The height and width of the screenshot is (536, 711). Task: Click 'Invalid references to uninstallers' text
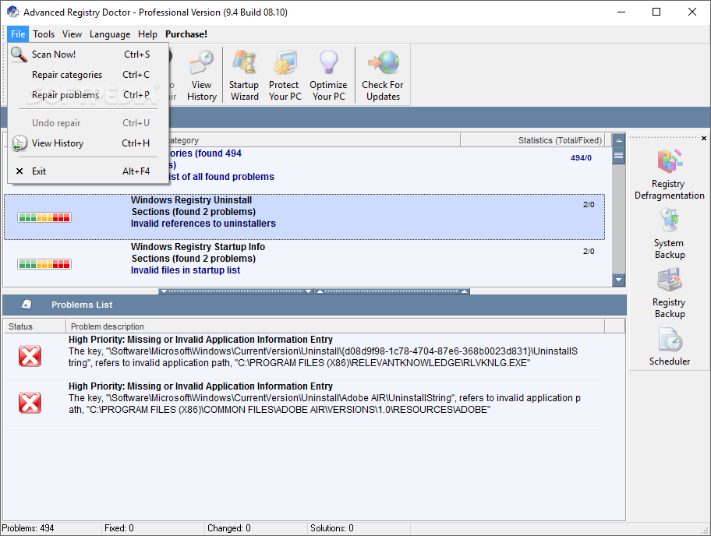tap(203, 224)
